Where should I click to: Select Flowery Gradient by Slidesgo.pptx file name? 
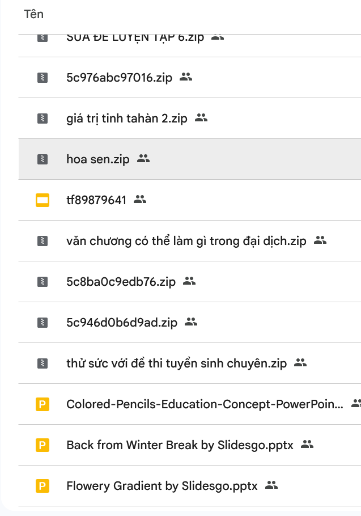162,486
